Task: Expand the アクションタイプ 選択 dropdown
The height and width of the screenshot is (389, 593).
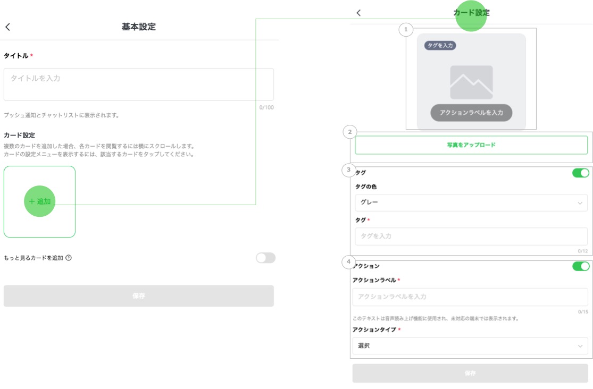Action: (x=470, y=346)
